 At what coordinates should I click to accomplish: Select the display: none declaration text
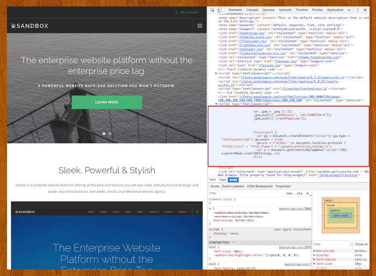click(226, 234)
